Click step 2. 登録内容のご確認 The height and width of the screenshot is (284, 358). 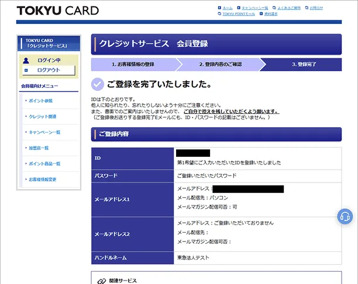(221, 64)
